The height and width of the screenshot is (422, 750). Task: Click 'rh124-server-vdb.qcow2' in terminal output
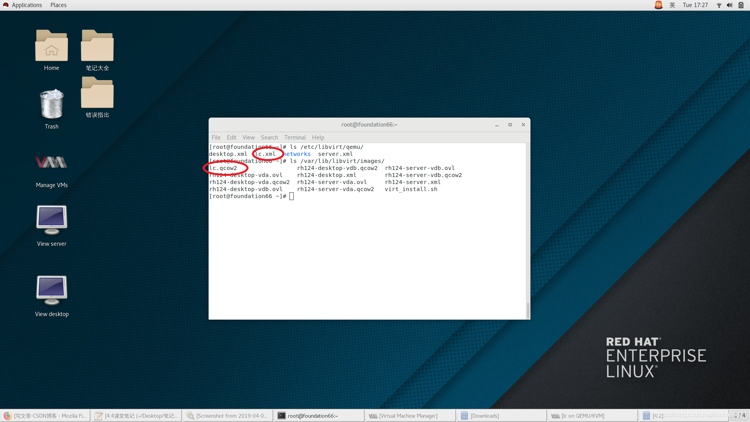[x=423, y=175]
